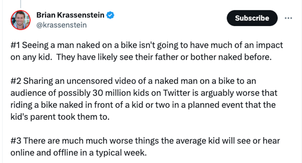302x163 pixels.
Task: Open the three-dot more options menu
Action: (288, 18)
